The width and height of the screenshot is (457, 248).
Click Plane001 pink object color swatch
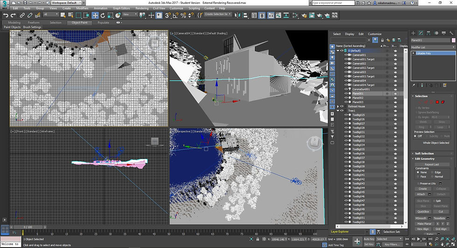[453, 40]
